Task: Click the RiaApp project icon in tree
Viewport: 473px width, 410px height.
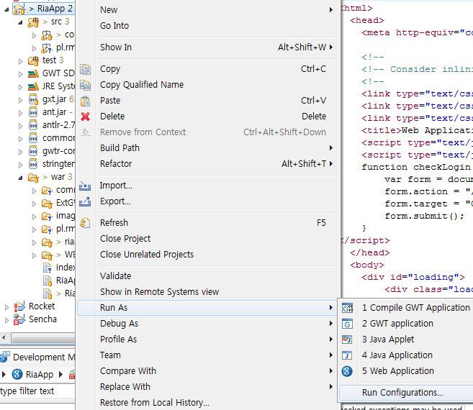Action: click(19, 9)
